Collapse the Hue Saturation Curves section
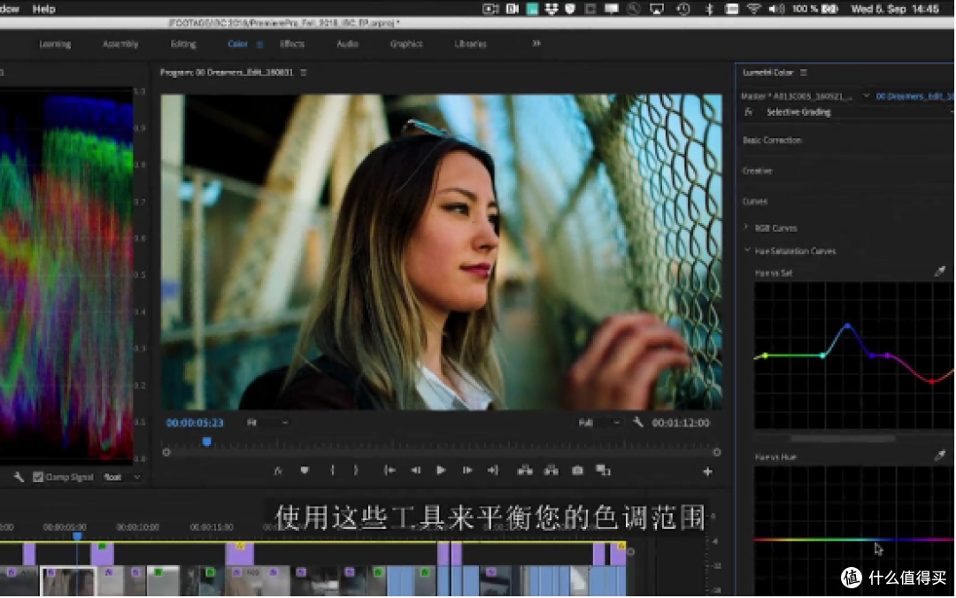 pos(747,250)
